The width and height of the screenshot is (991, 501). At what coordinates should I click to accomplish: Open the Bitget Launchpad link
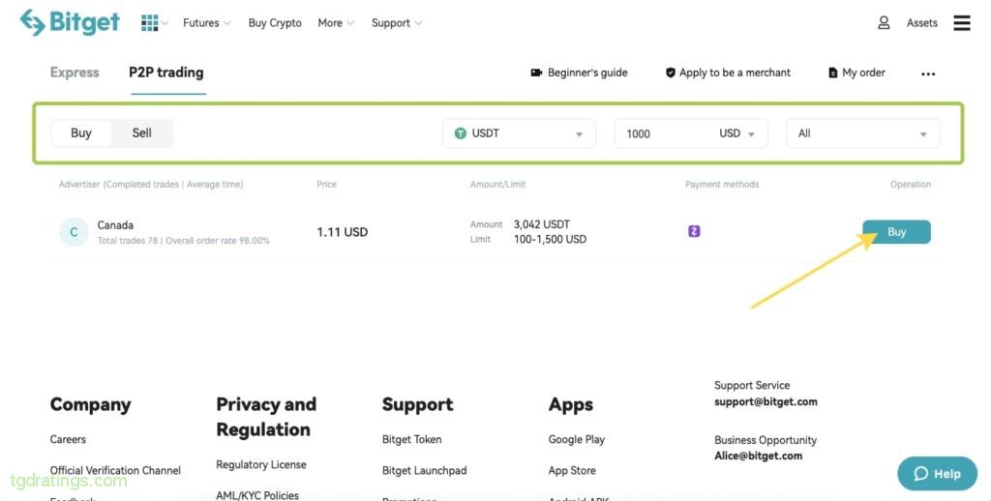(x=424, y=470)
